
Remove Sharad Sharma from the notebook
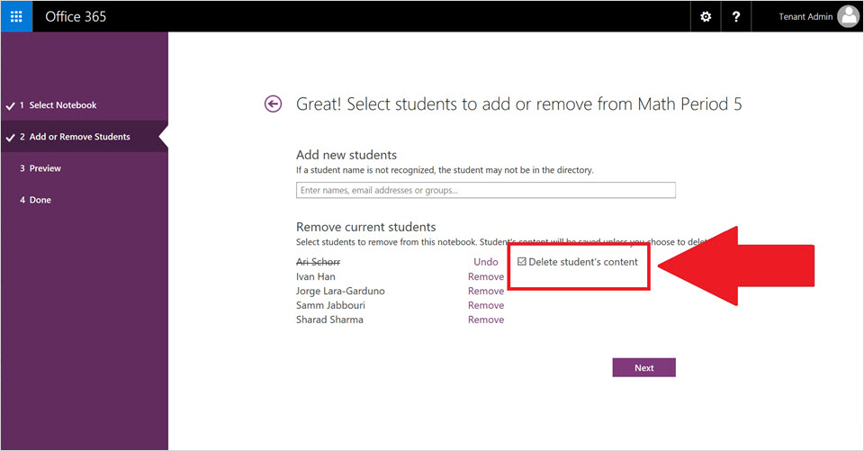(486, 320)
